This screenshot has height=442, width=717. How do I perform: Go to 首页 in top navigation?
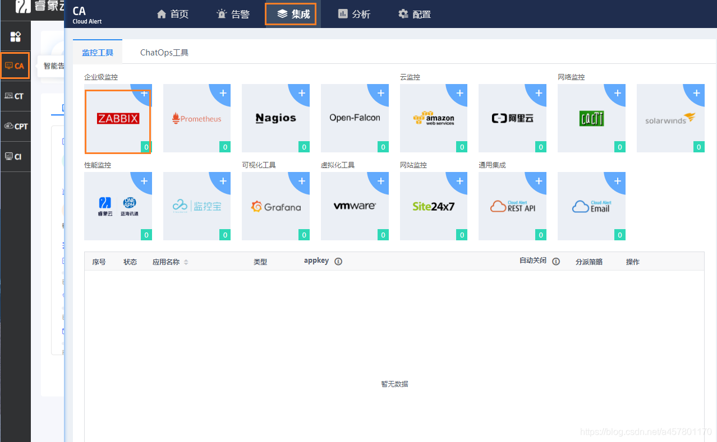click(173, 14)
